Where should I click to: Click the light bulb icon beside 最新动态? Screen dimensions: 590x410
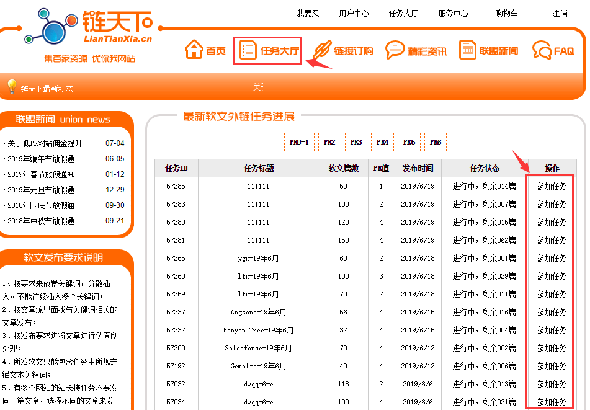click(12, 87)
